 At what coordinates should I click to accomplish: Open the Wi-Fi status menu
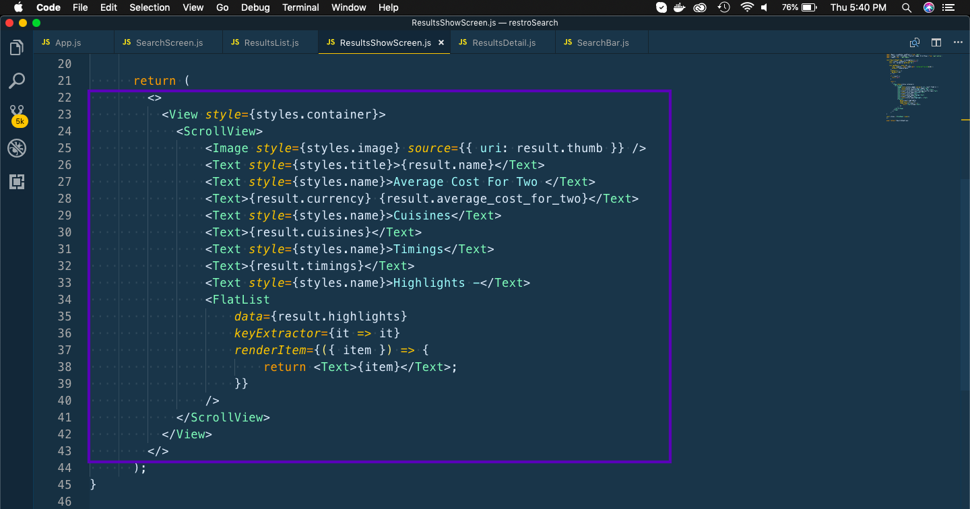746,7
